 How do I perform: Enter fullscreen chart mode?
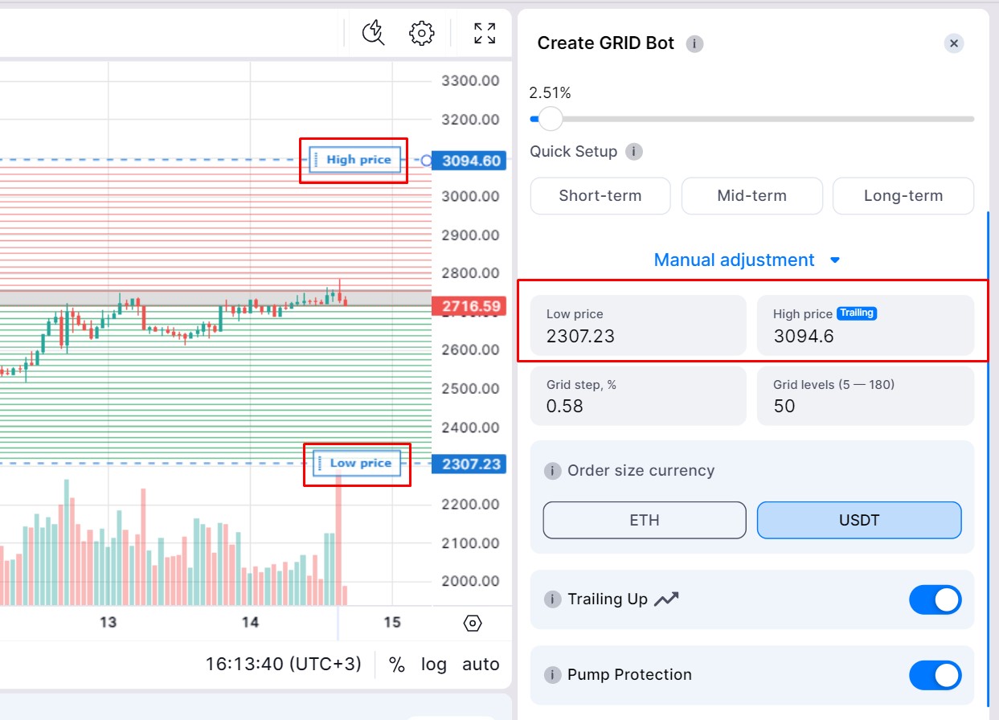485,33
